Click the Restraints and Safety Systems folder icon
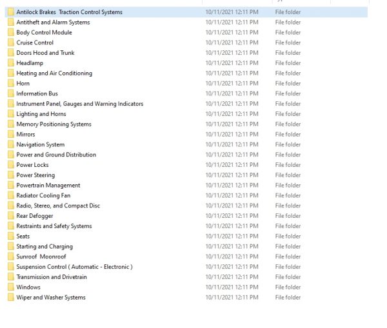This screenshot has width=387, height=328. pos(10,226)
